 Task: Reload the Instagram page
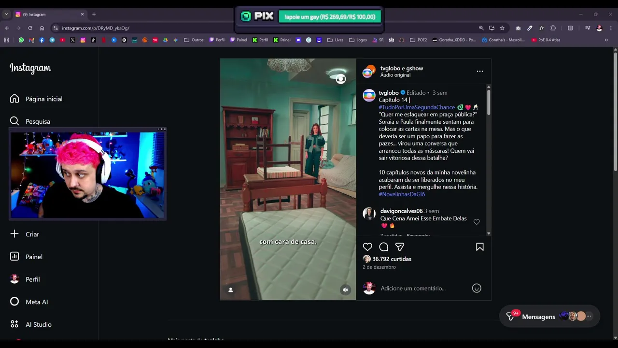[30, 28]
